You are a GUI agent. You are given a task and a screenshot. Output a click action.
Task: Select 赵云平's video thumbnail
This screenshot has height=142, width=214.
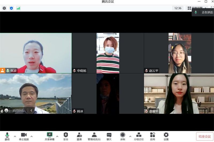click(180, 53)
